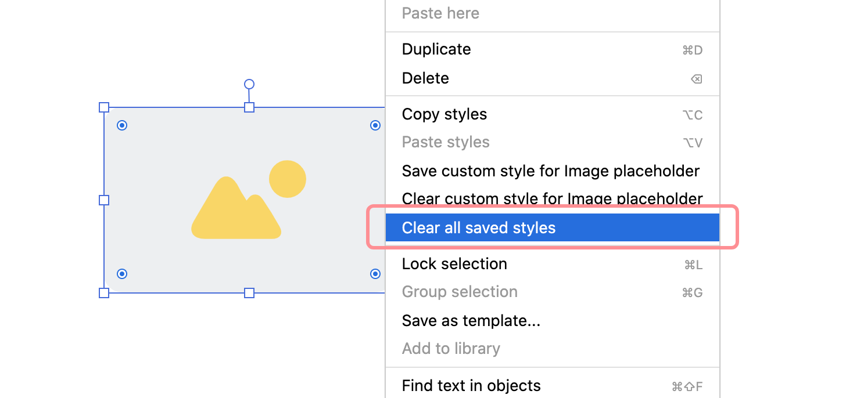Click Delete in the context menu
The image size is (846, 398).
(425, 78)
